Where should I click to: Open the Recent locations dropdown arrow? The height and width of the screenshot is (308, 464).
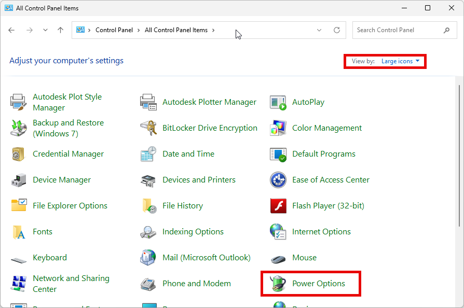(x=45, y=31)
